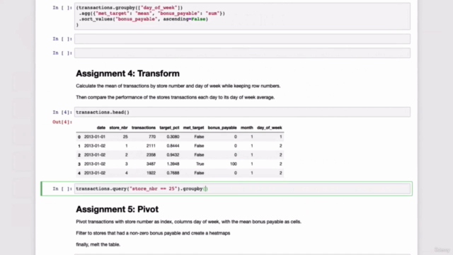Click the 'store_nbr' column header

click(x=118, y=127)
